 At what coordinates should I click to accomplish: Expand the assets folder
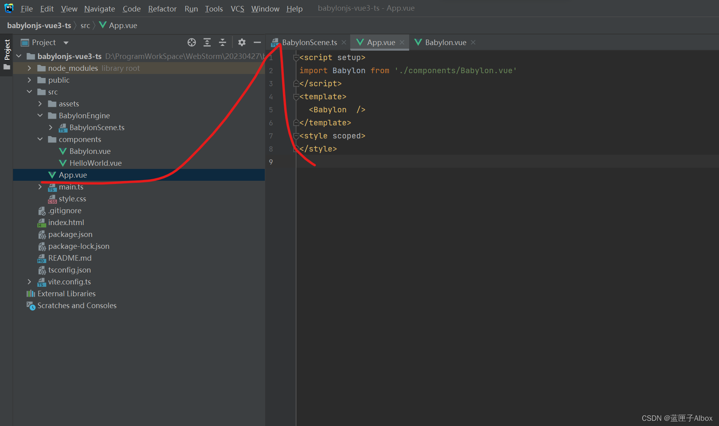[x=40, y=104]
